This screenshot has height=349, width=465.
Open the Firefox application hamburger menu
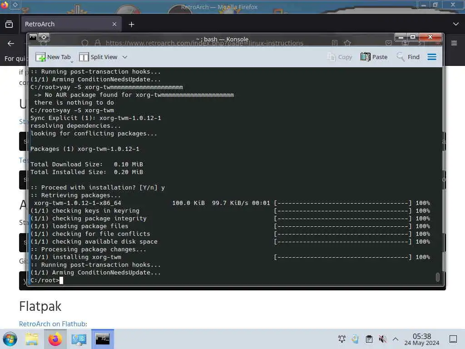point(454,43)
